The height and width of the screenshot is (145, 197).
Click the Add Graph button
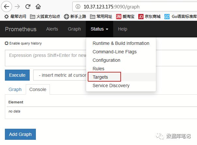point(20,134)
